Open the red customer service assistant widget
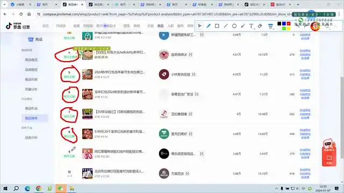 pyautogui.click(x=329, y=152)
